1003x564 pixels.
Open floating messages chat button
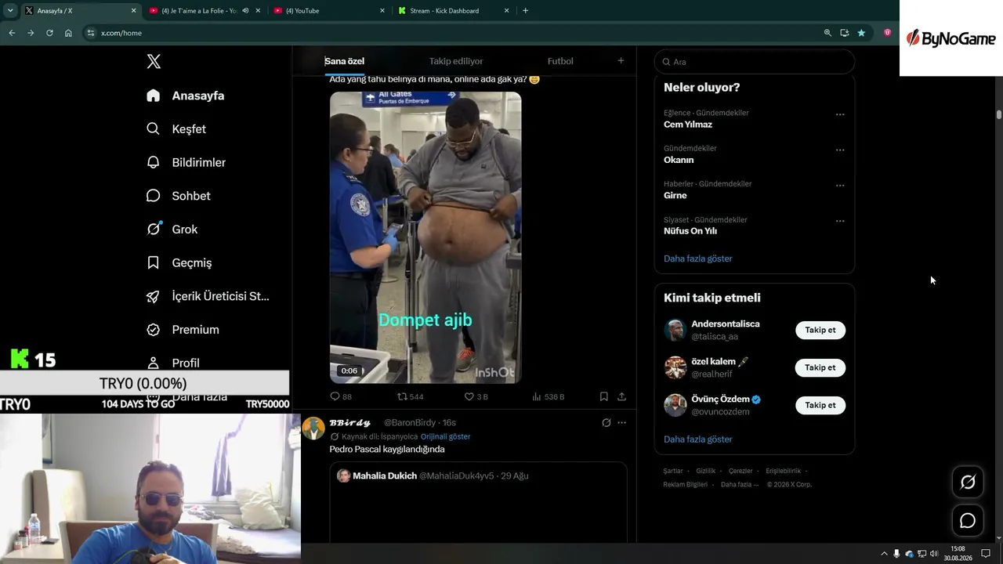[968, 521]
